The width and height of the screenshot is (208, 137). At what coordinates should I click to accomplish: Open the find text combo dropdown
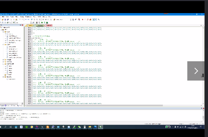pos(71,20)
